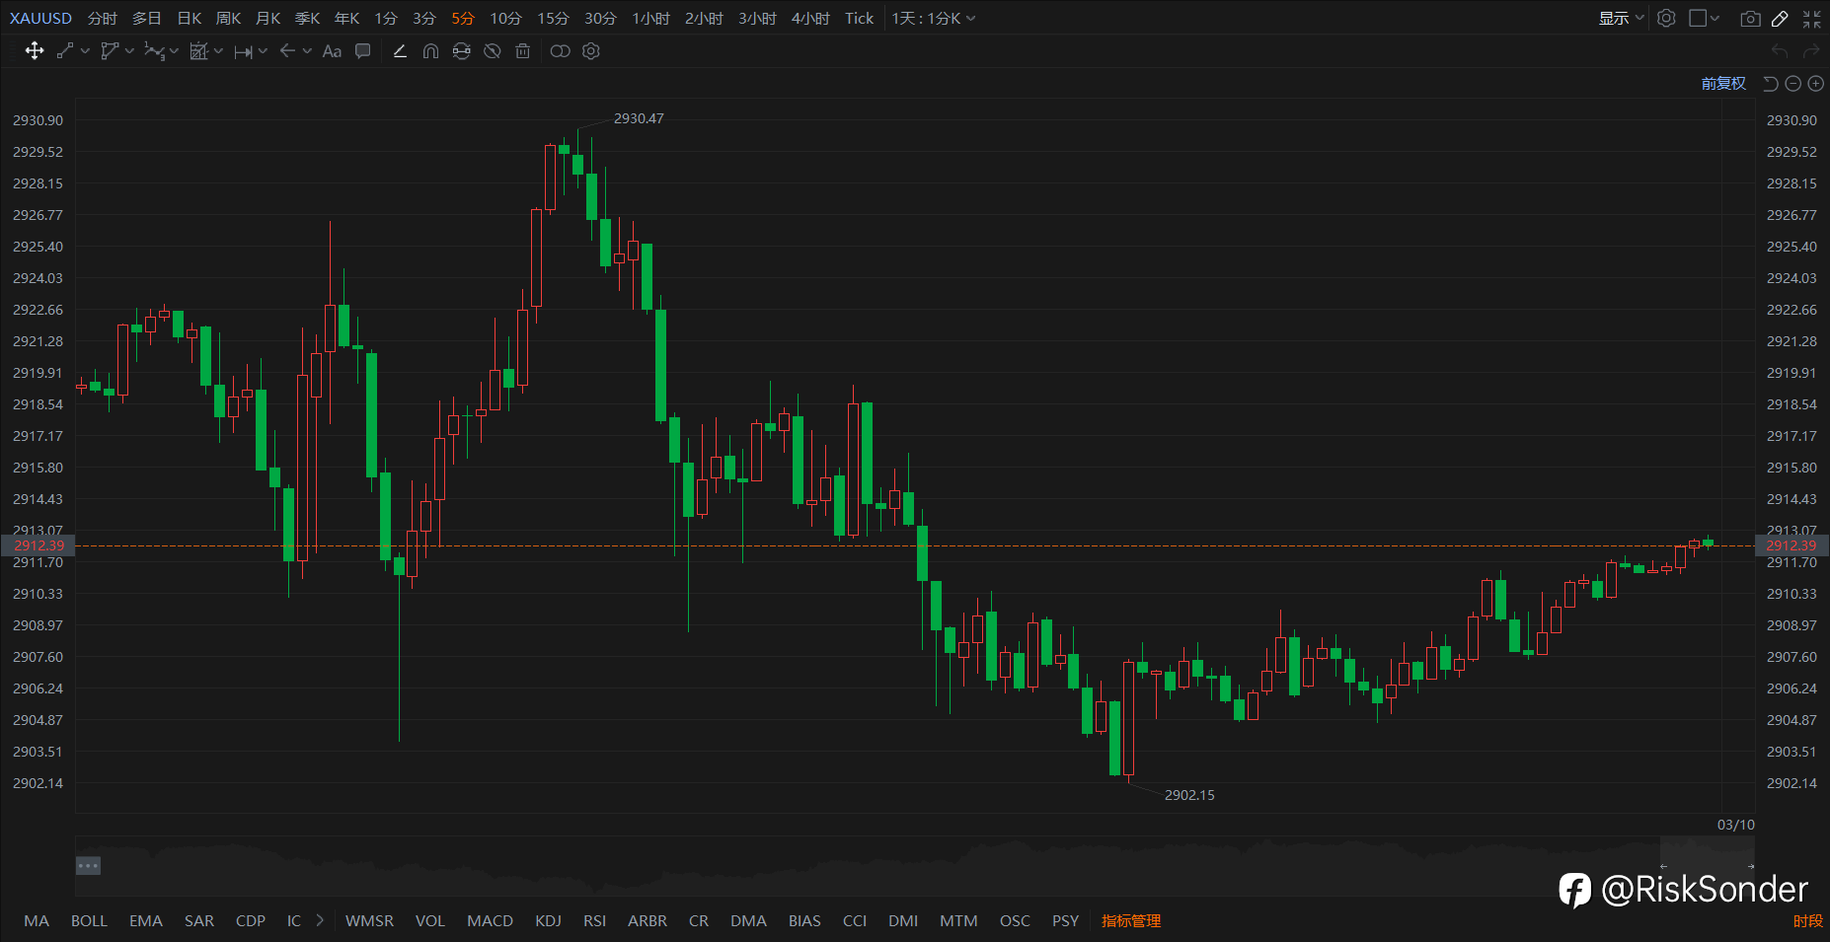Select the line segment drawing tool
The height and width of the screenshot is (942, 1830).
(x=65, y=51)
